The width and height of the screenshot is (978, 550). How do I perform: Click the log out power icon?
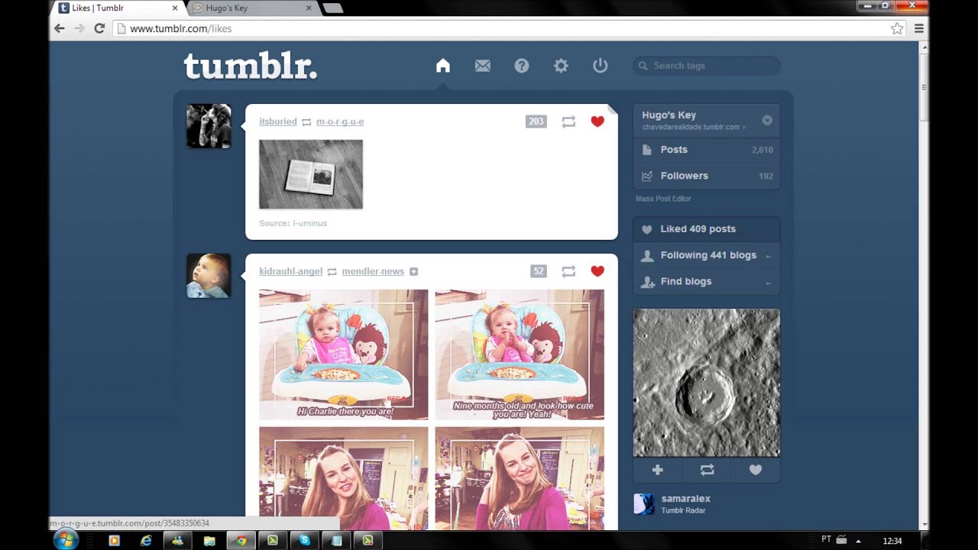click(x=601, y=66)
